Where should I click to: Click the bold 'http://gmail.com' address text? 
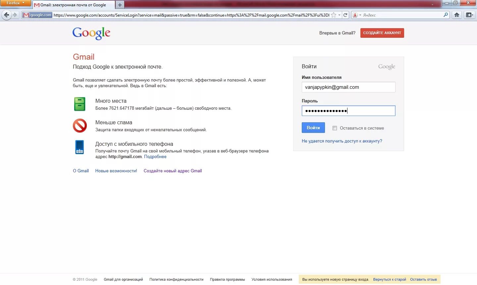(125, 156)
